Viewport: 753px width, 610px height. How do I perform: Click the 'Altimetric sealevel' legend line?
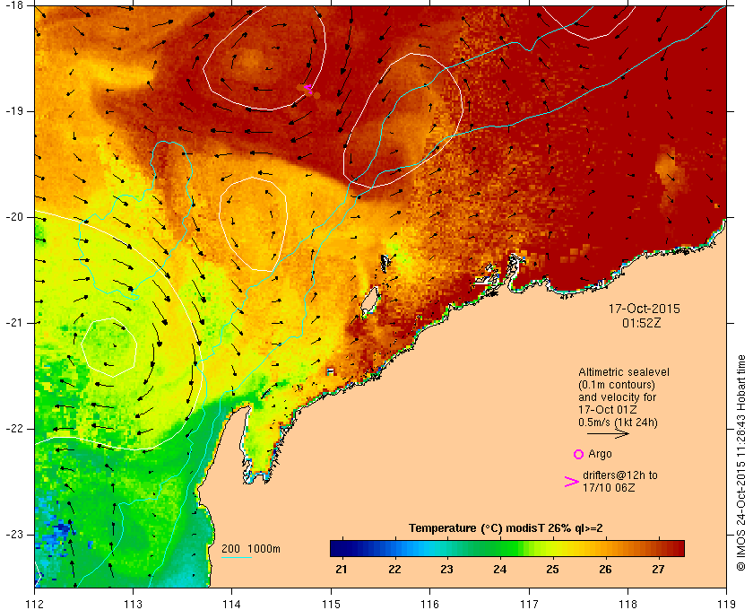pyautogui.click(x=623, y=372)
